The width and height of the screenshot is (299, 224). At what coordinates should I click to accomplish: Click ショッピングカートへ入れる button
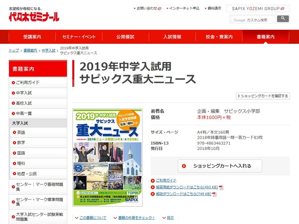(x=220, y=166)
